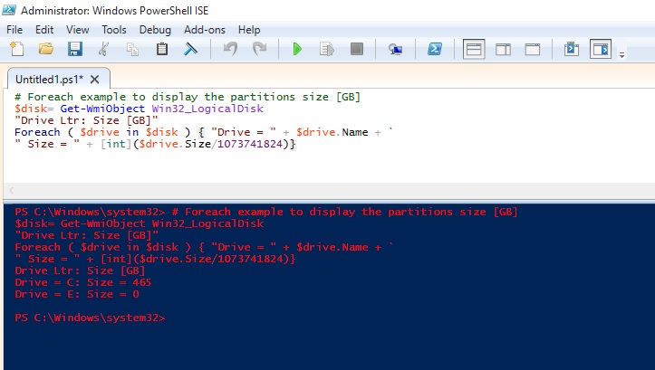655x370 pixels.
Task: Show script pane on the right
Action: coord(504,49)
